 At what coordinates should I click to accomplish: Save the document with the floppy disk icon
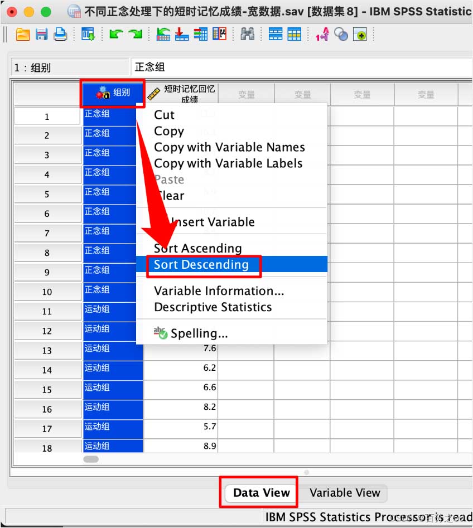click(x=41, y=35)
